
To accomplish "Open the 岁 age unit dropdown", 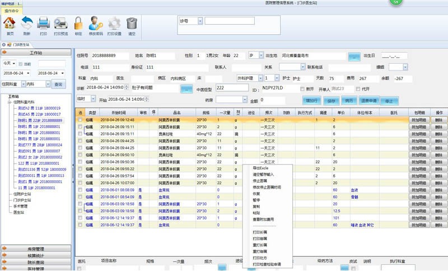I will pyautogui.click(x=261, y=55).
